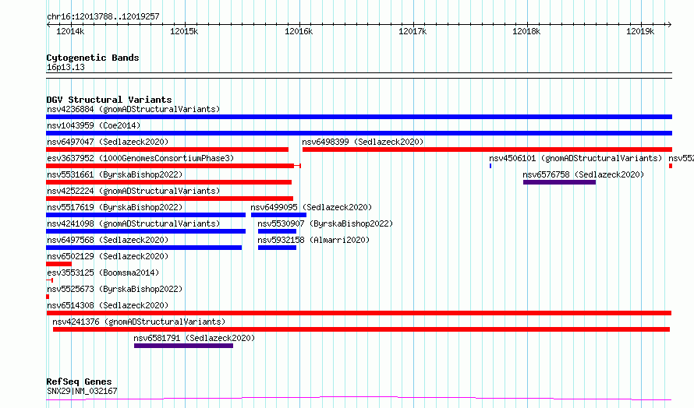Select the nsv5531661 (ByrskaBishop2022) label
Viewport: 694px width, 408px height.
pos(115,174)
